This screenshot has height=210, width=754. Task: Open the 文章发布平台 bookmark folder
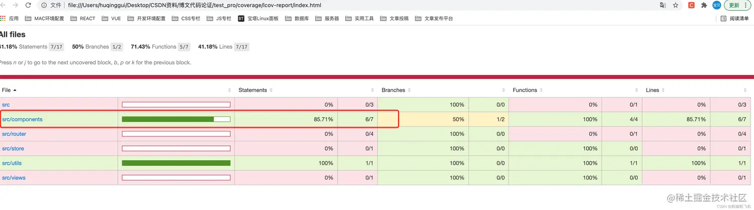pos(434,18)
